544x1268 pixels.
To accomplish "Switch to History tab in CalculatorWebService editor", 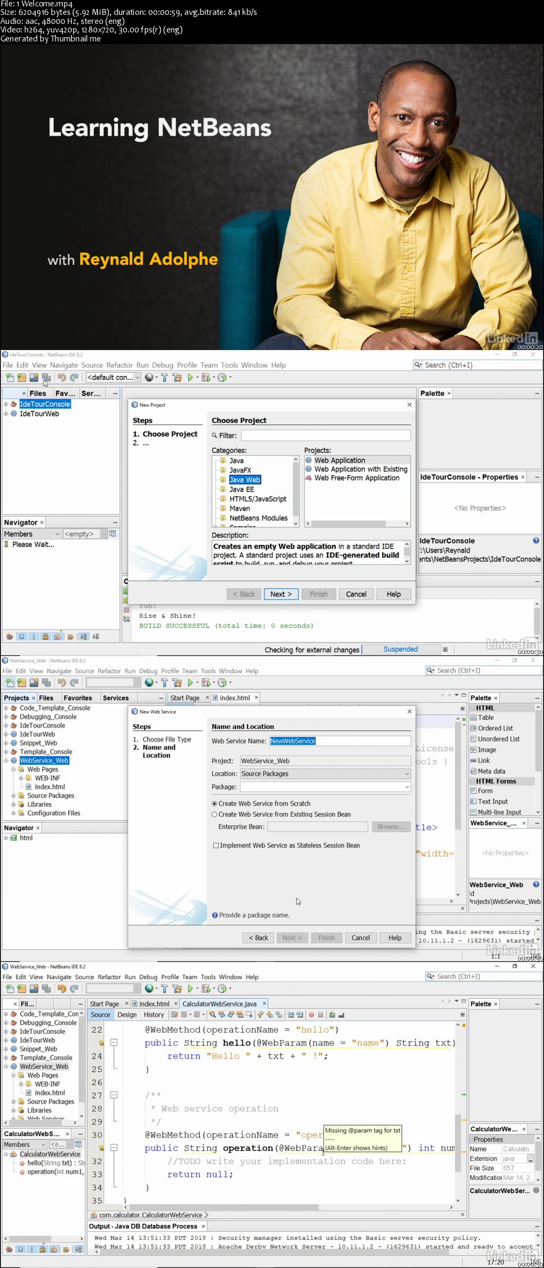I will (x=154, y=1015).
